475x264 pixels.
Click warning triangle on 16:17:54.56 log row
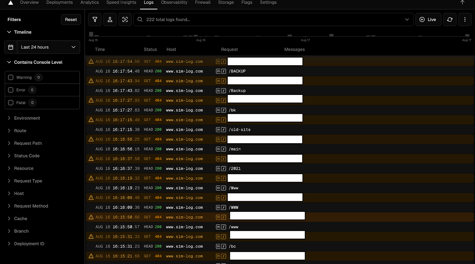pyautogui.click(x=91, y=61)
